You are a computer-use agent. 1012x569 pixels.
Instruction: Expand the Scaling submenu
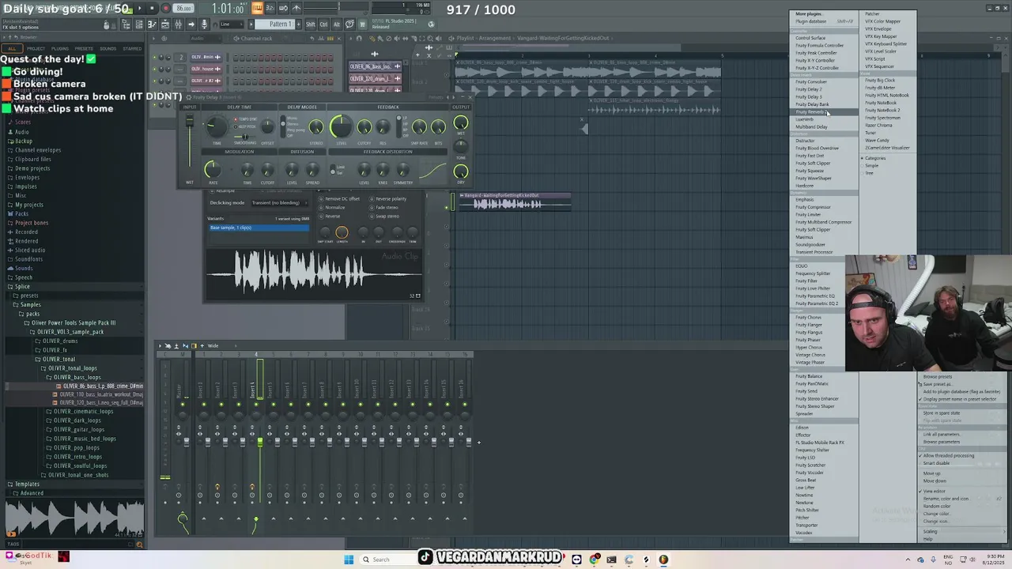coord(961,532)
